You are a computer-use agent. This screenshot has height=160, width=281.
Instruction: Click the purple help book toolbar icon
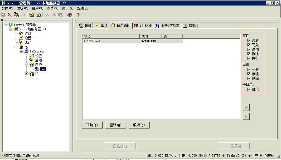tap(70, 14)
